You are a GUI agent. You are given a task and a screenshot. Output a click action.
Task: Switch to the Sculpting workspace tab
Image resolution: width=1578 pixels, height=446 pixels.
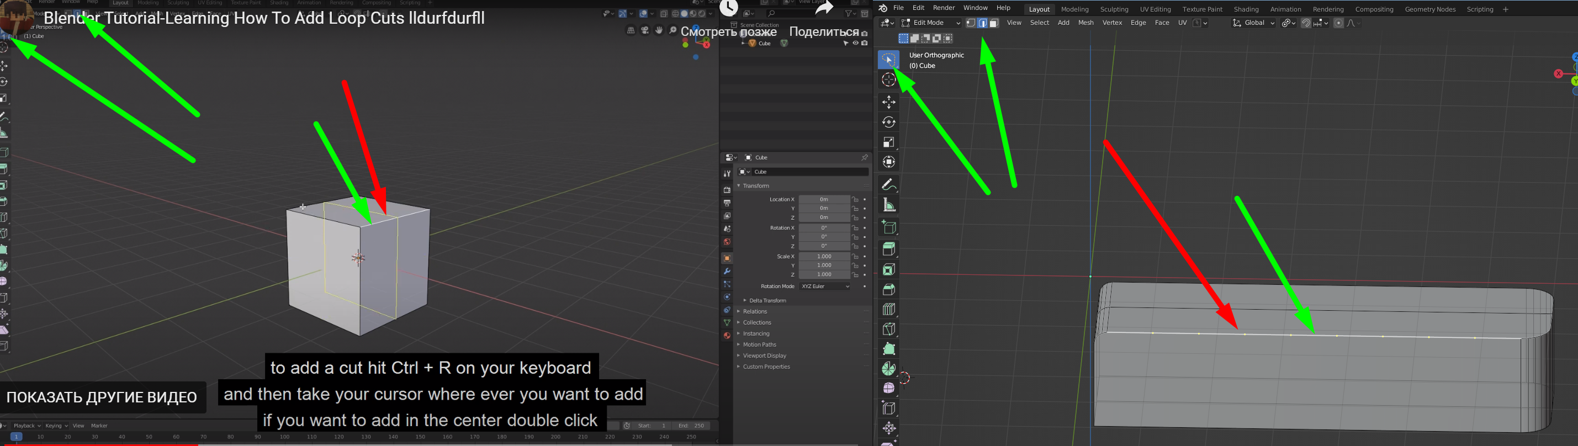coord(1114,9)
